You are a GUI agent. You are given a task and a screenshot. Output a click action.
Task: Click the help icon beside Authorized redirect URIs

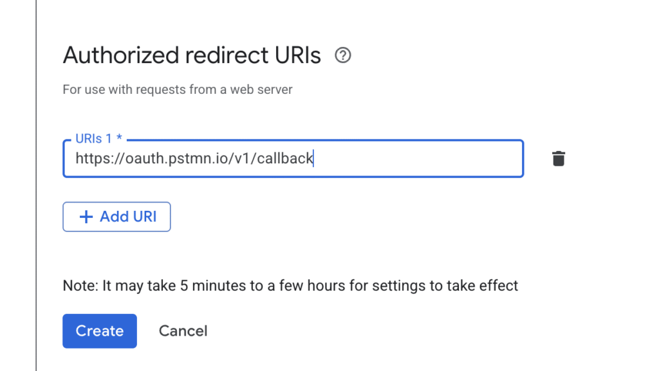[343, 56]
